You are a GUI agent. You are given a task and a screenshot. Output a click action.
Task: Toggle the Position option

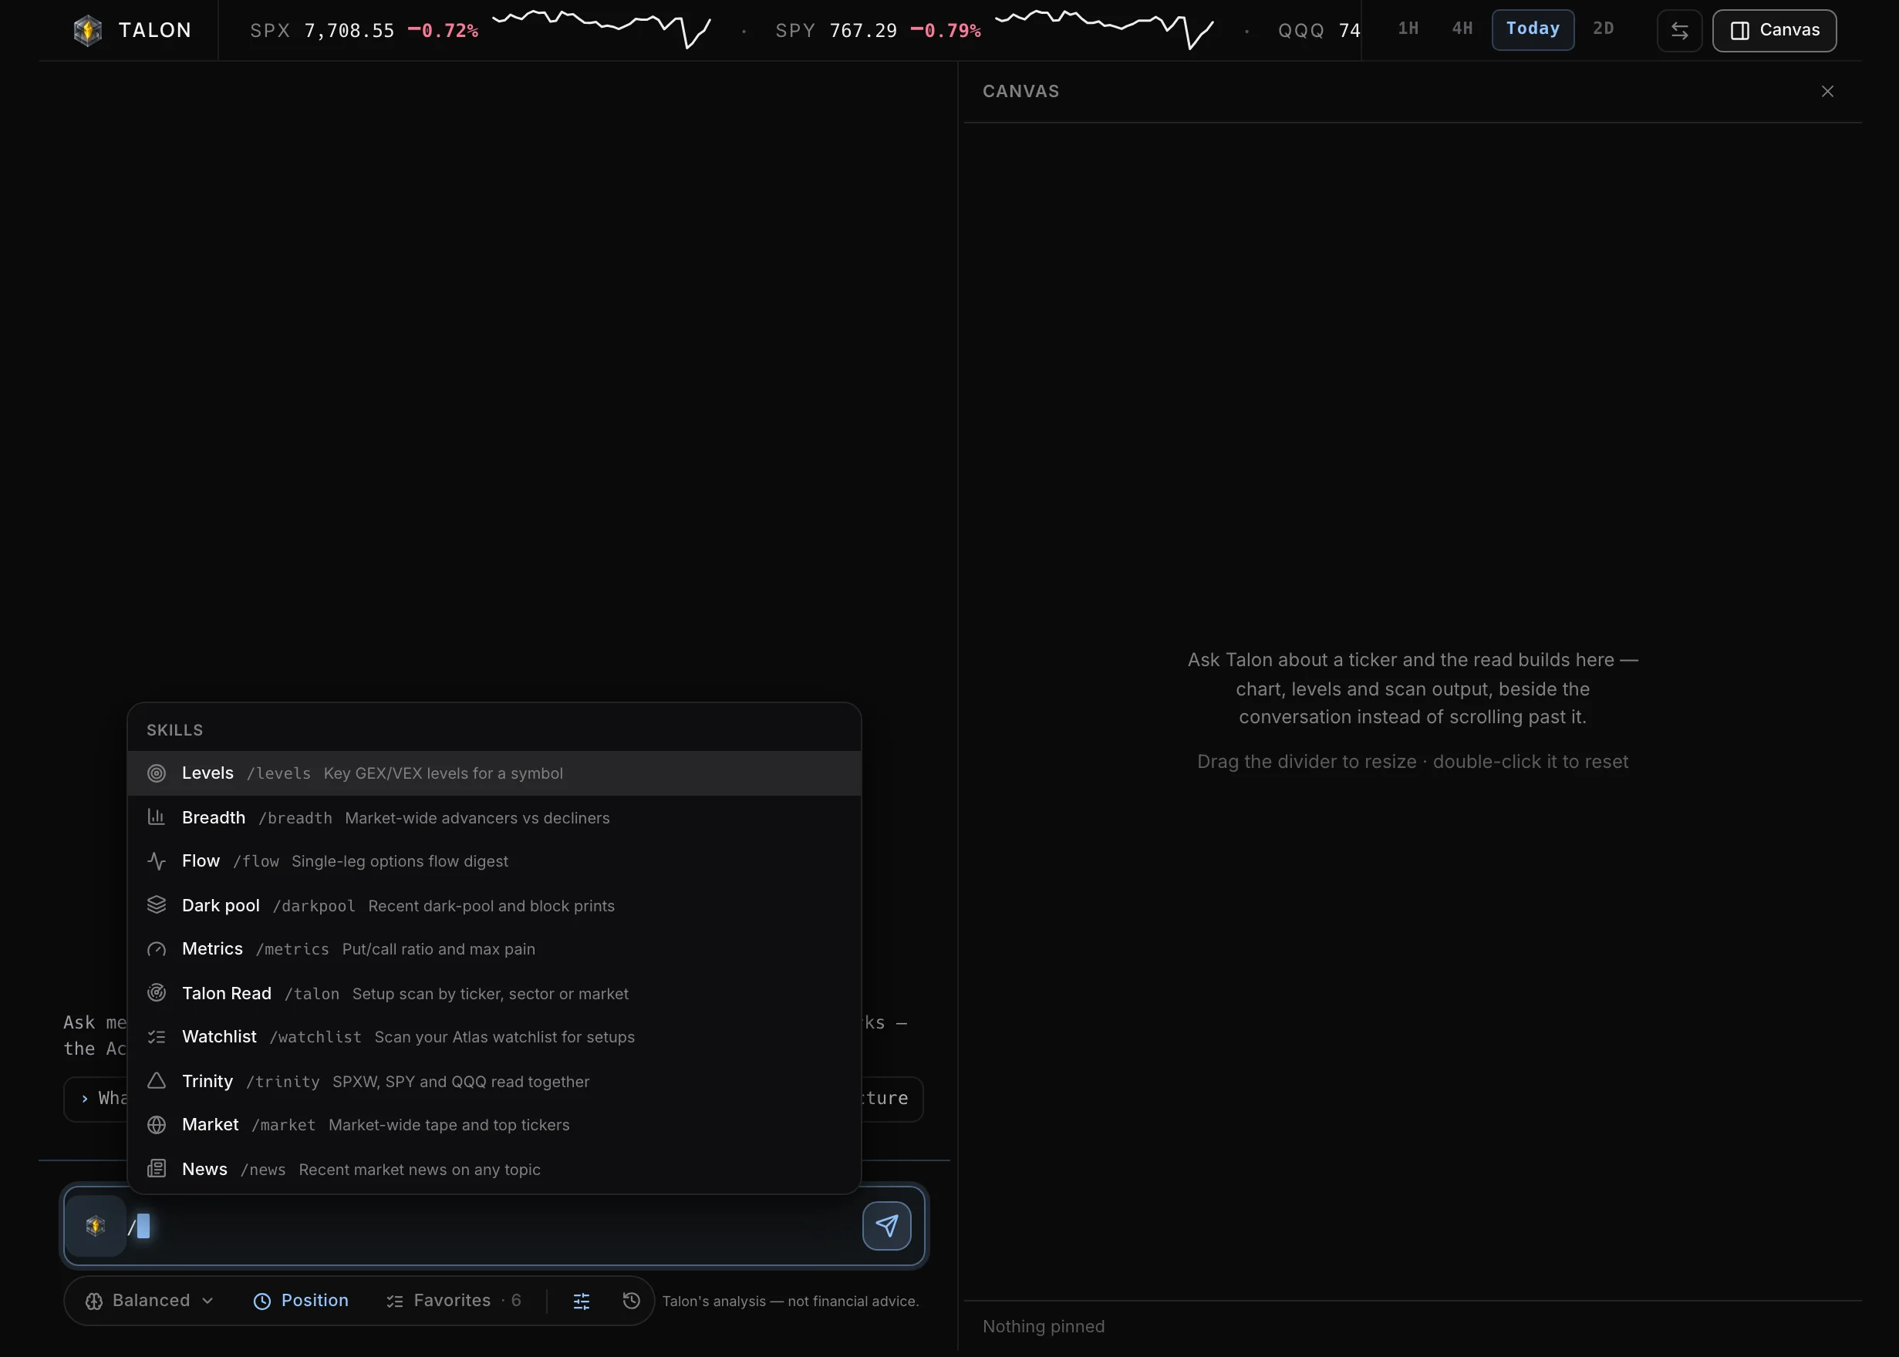[300, 1300]
